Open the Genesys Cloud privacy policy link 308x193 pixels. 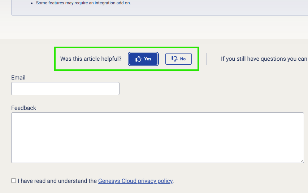(x=135, y=181)
